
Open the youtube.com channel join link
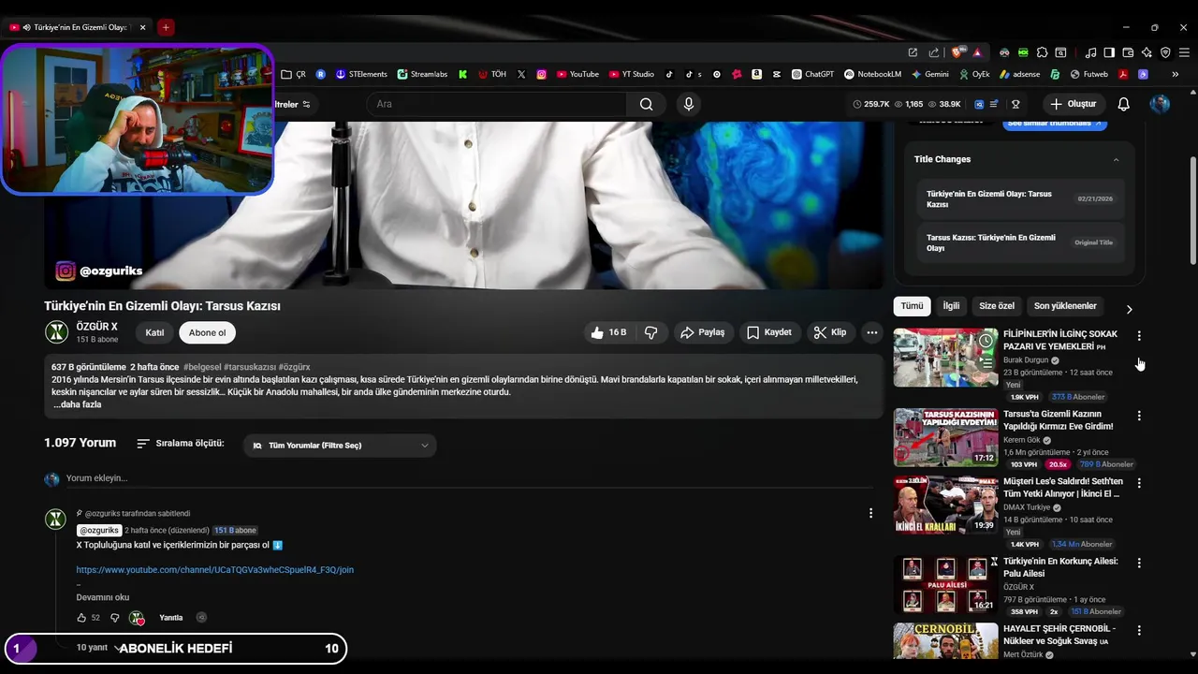click(x=215, y=569)
